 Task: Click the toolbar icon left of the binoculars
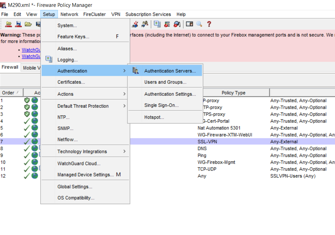point(167,24)
